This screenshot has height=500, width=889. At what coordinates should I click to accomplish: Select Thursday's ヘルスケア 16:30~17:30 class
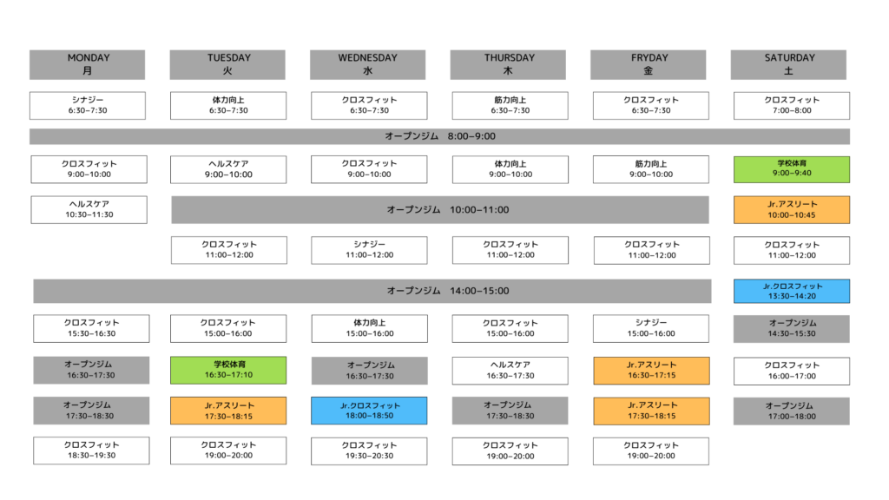(510, 370)
